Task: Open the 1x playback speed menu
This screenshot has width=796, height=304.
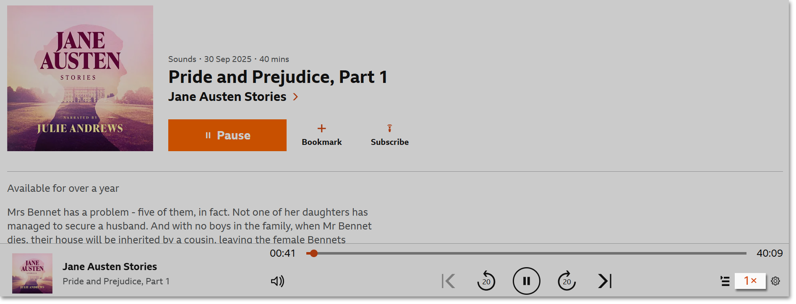Action: (750, 281)
